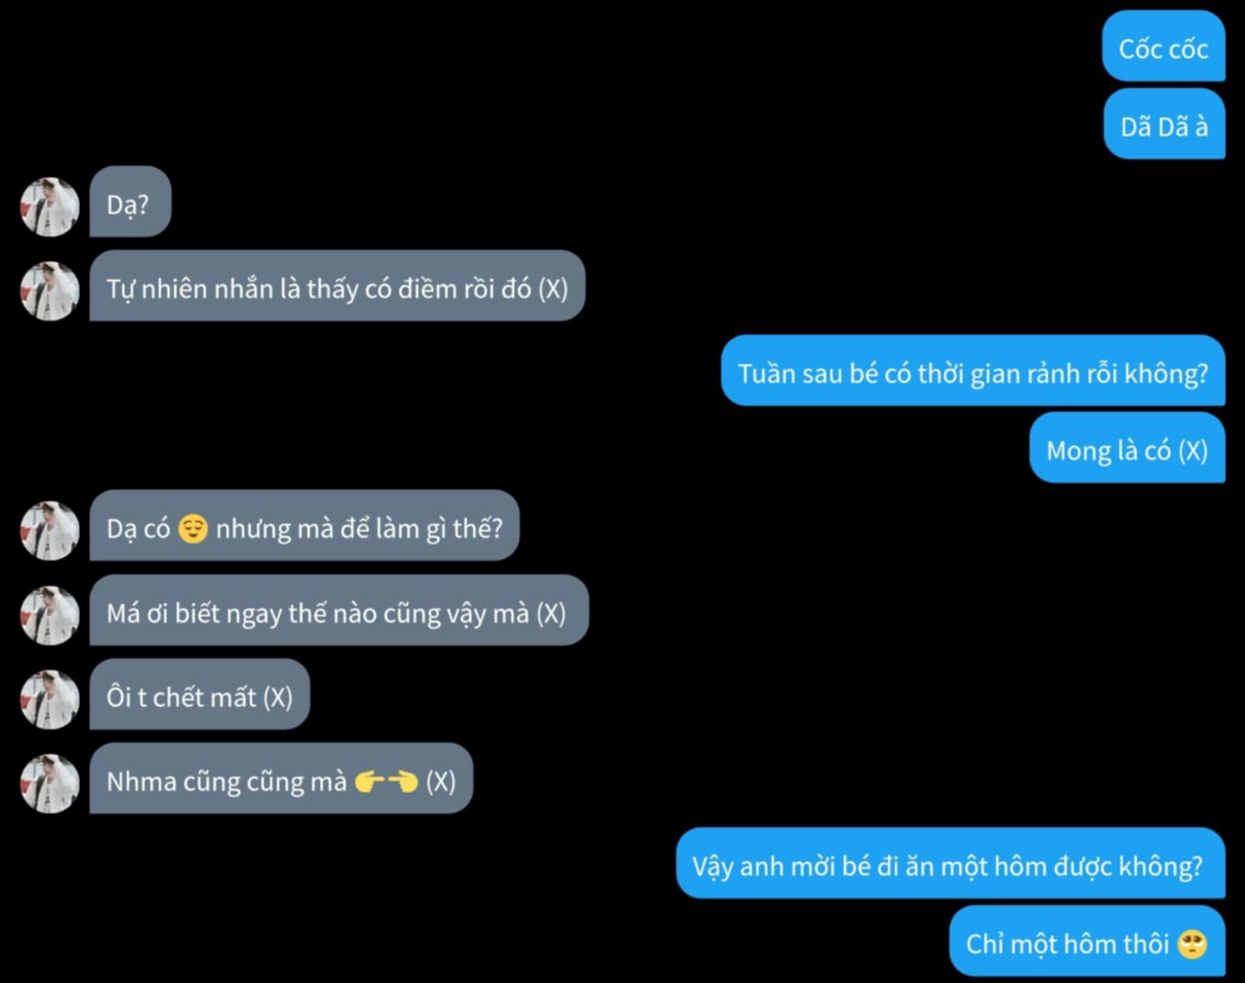Click the avatar beside "Dạ có" message

coord(50,530)
